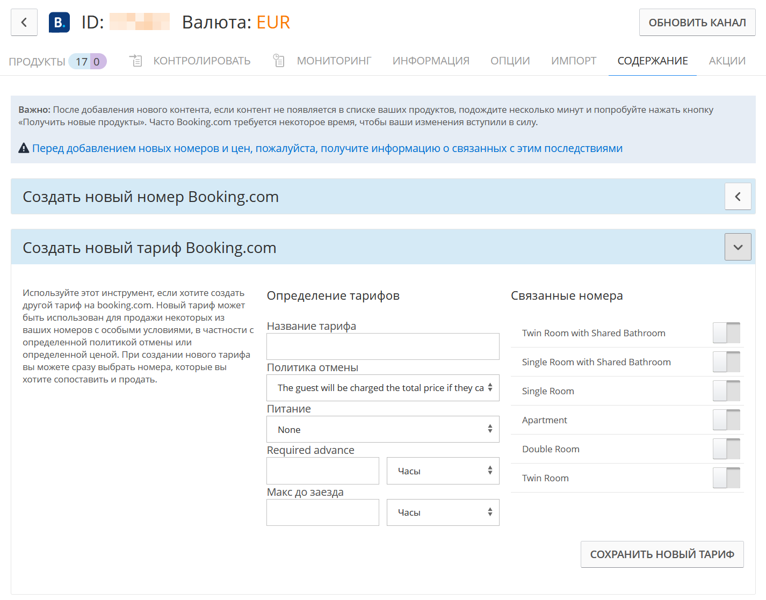Open the link about consequences of adding rooms
This screenshot has height=600, width=766.
(327, 148)
